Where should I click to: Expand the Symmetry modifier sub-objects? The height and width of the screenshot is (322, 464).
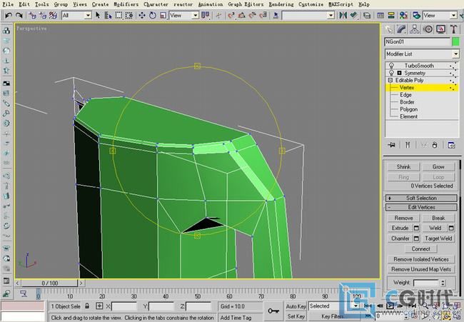coord(399,73)
